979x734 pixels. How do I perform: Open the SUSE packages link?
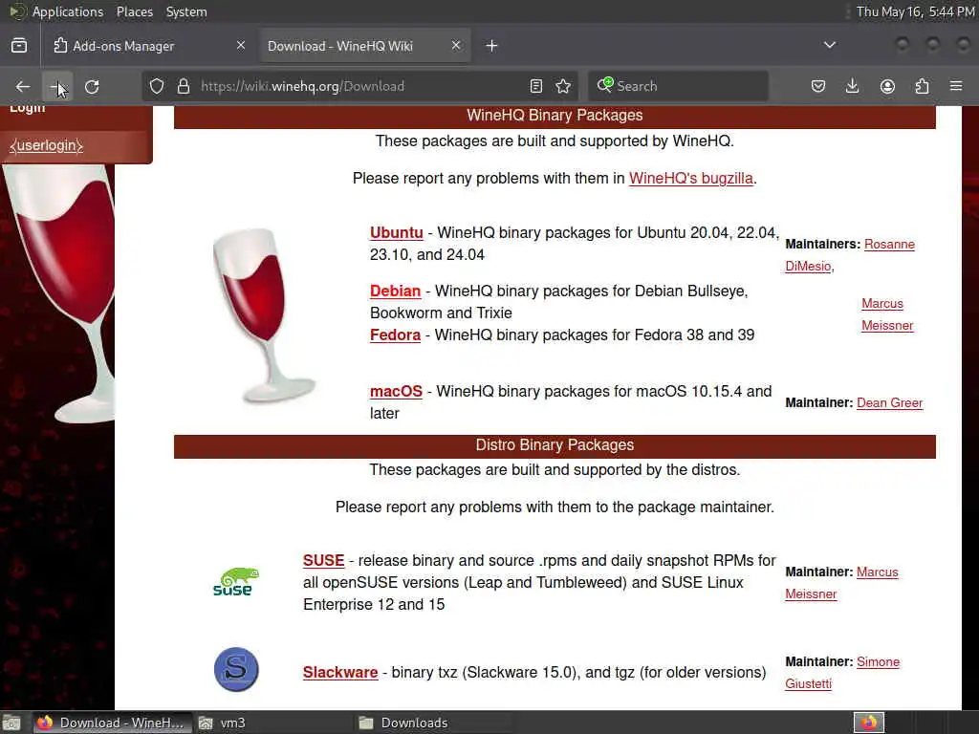coord(323,560)
